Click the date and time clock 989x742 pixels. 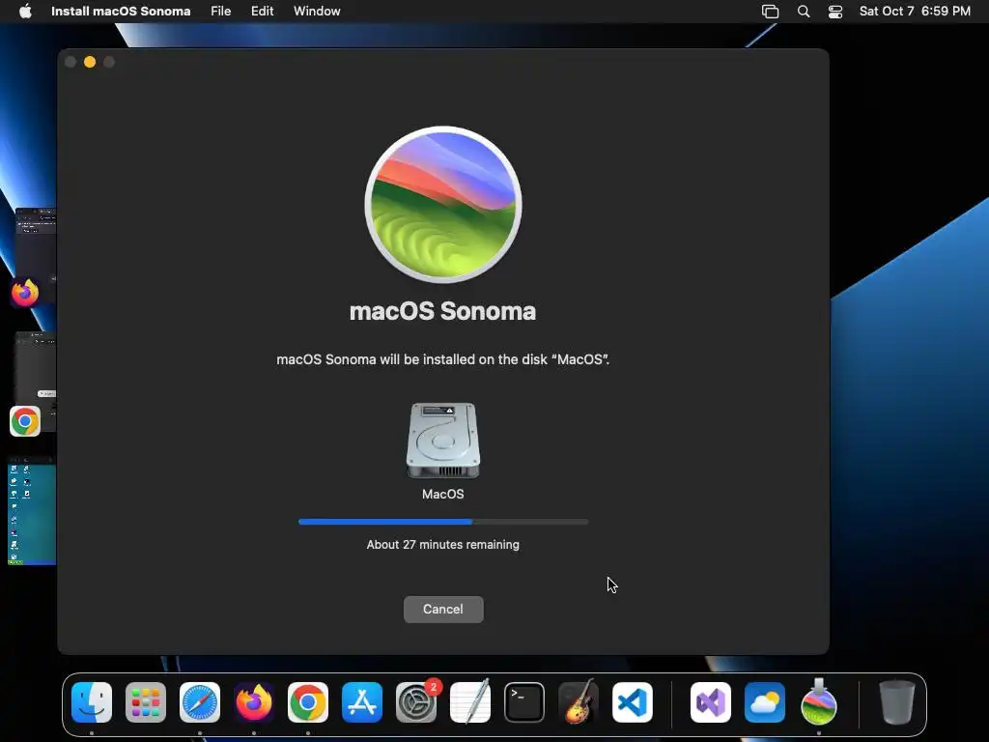pyautogui.click(x=915, y=11)
